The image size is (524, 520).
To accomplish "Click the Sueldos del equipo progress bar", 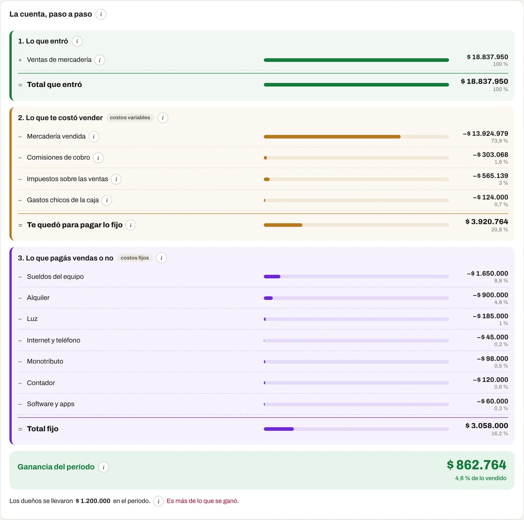I will [356, 277].
